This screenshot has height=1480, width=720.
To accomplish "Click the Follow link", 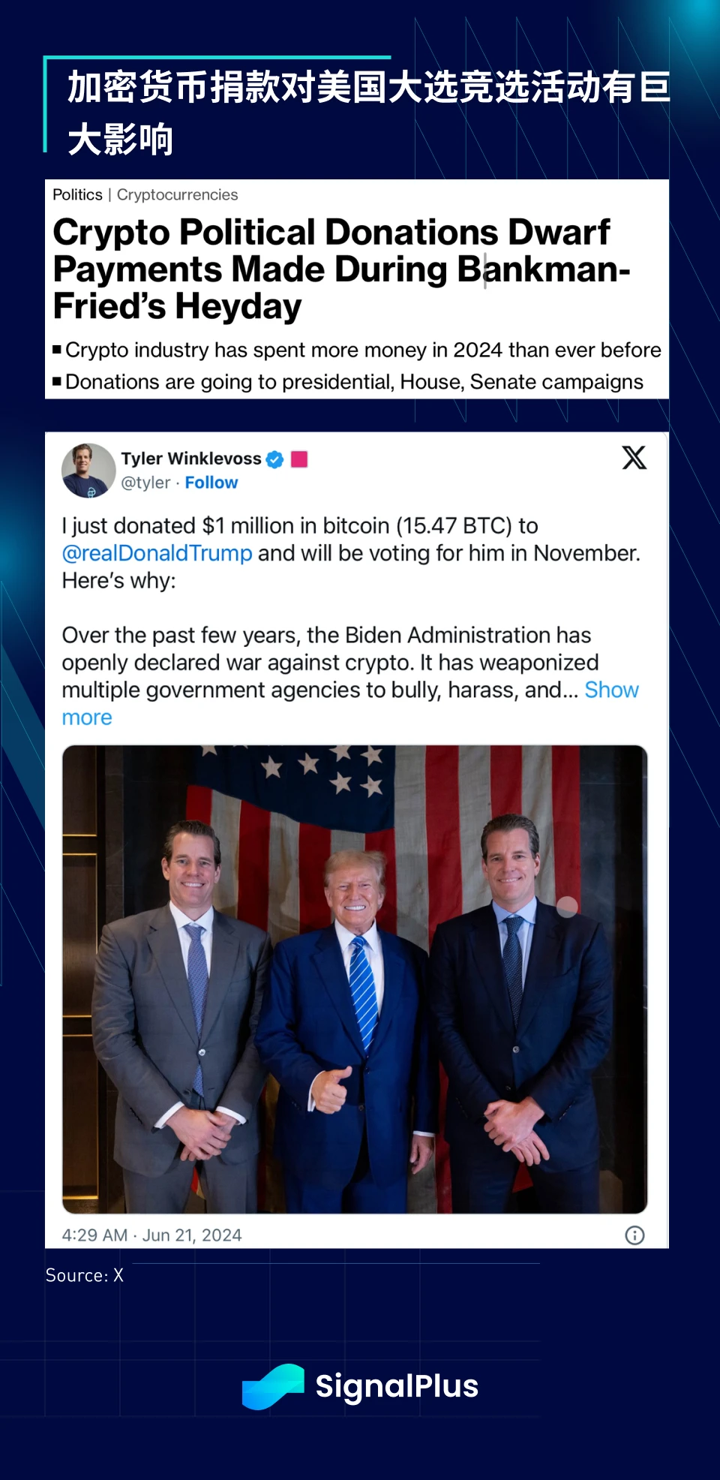I will [x=211, y=483].
